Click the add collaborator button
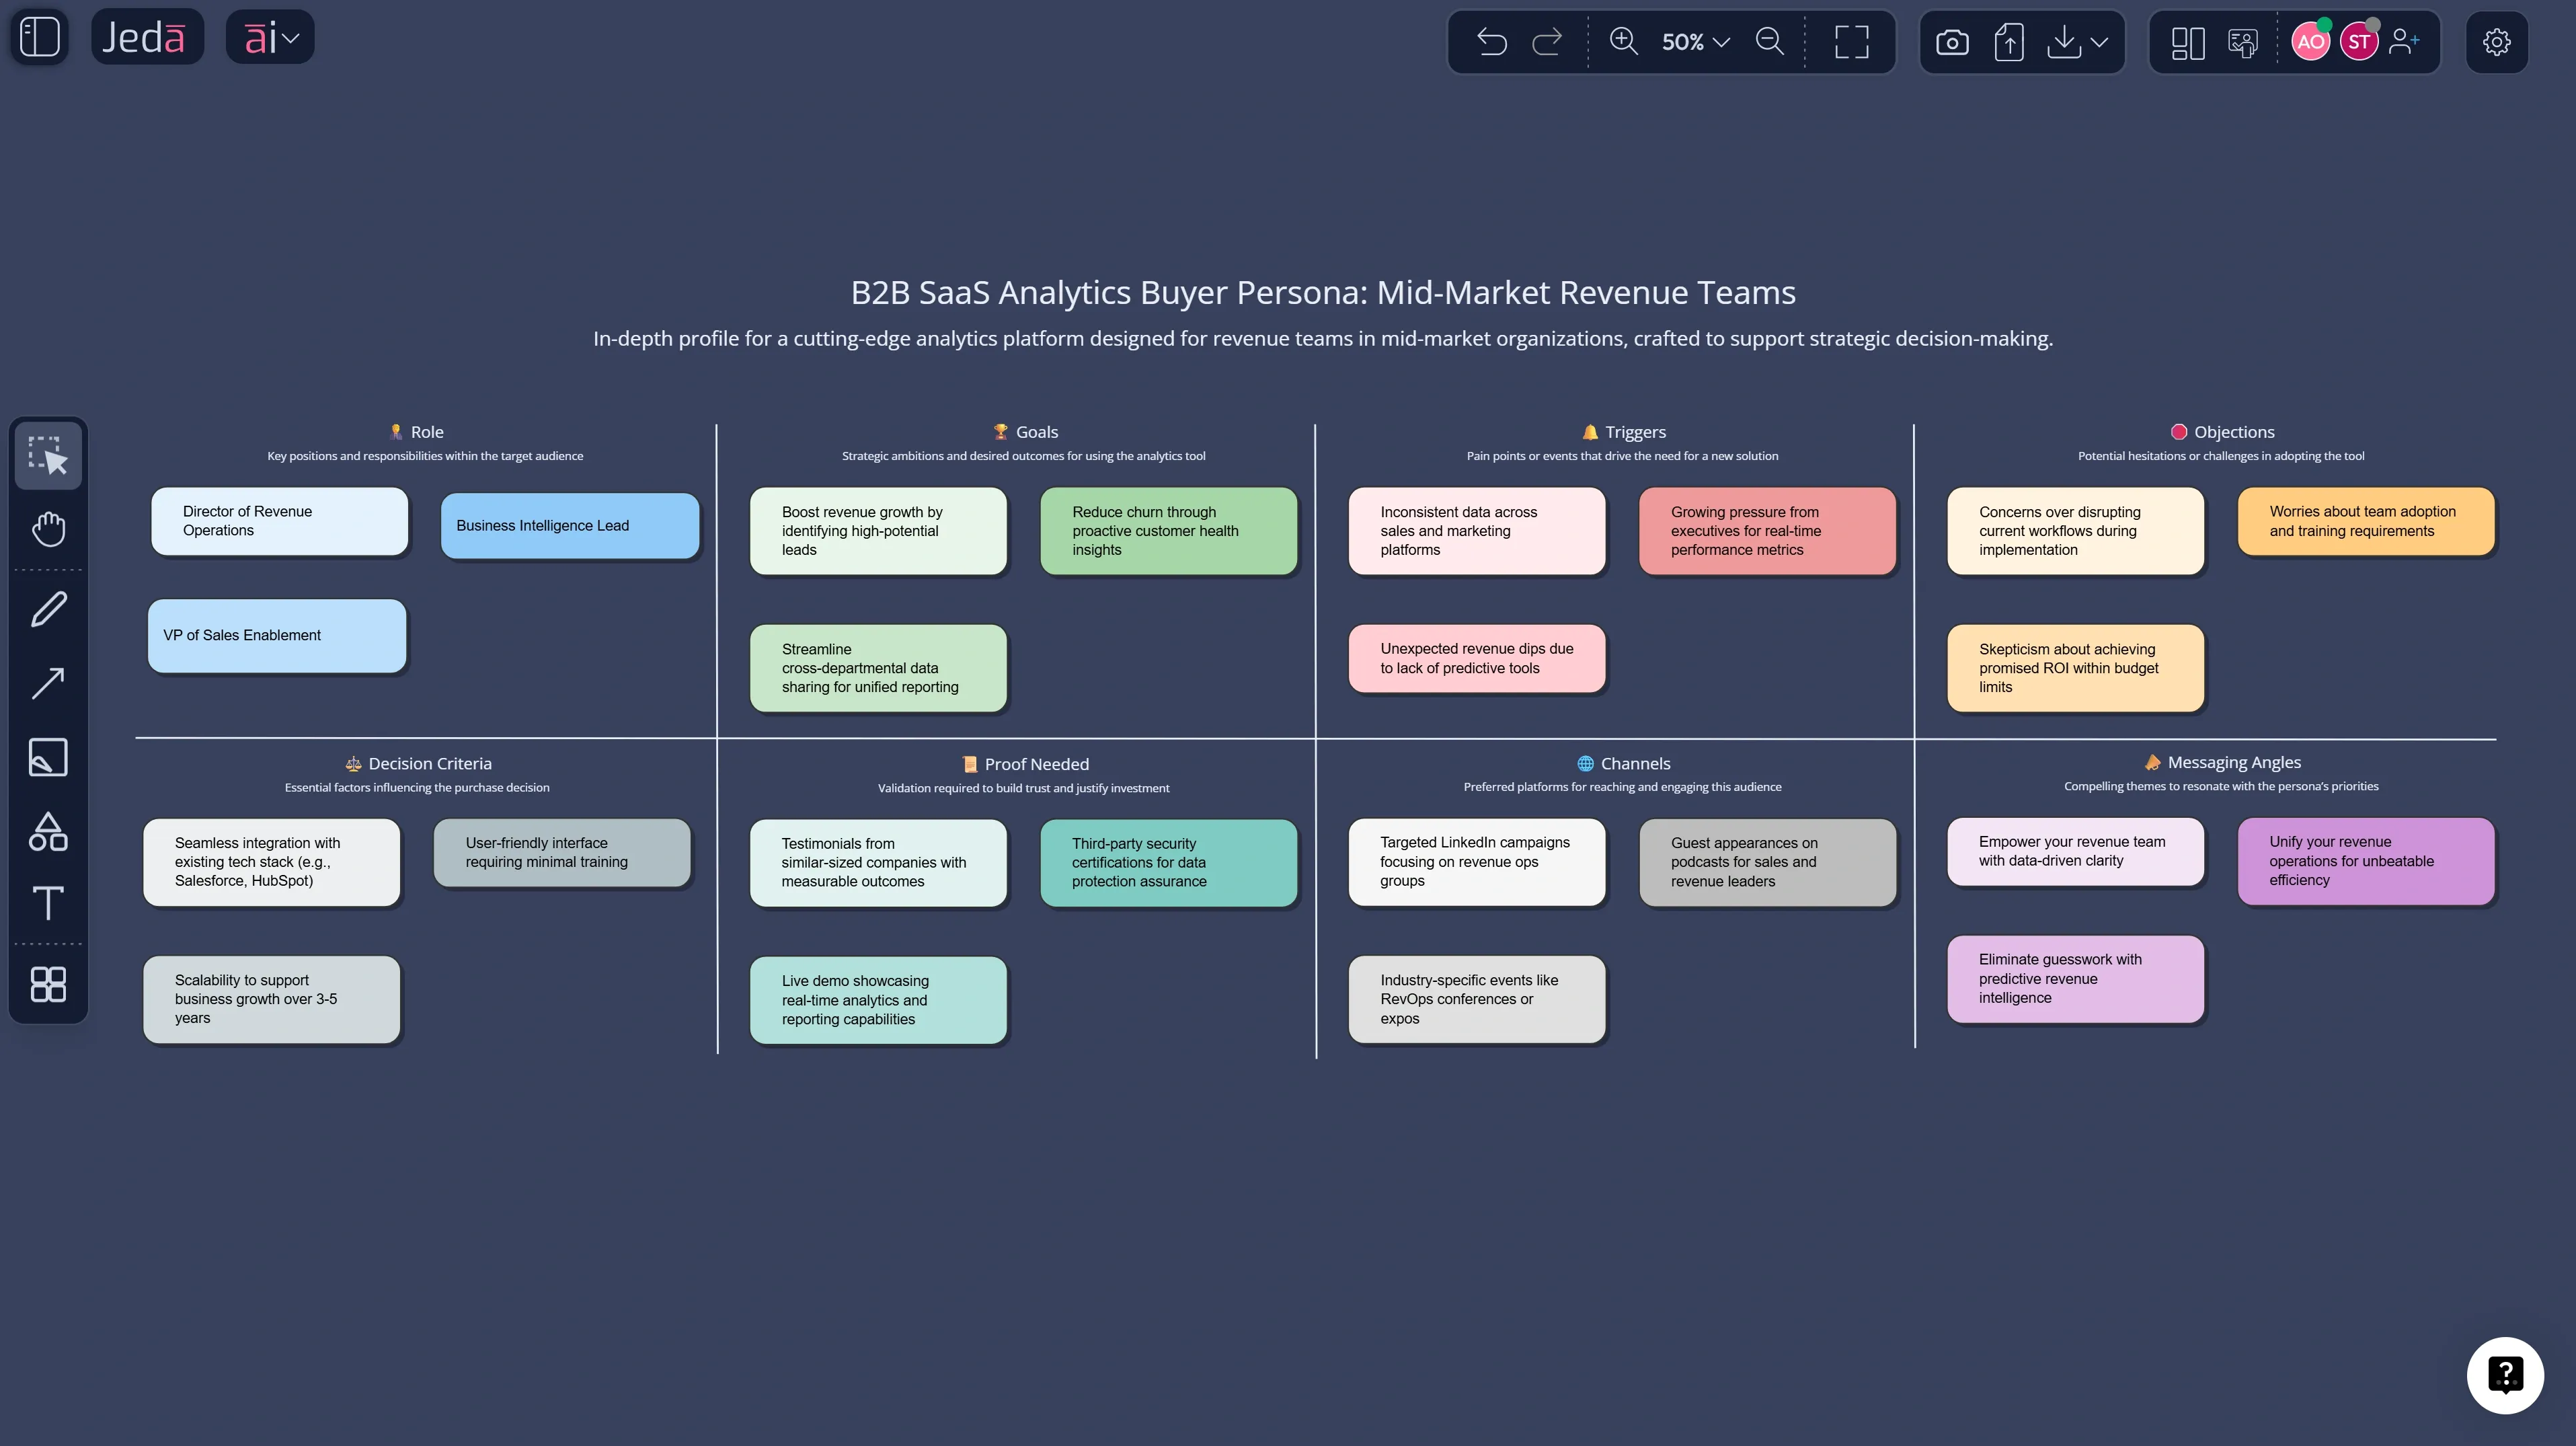Image resolution: width=2576 pixels, height=1446 pixels. coord(2405,41)
